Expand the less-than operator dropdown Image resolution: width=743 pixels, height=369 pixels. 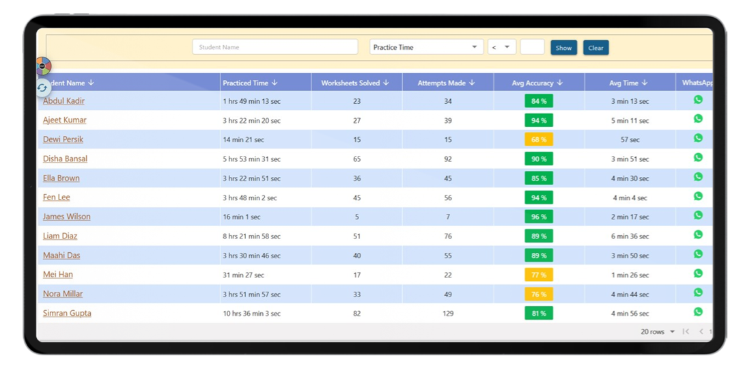[501, 47]
